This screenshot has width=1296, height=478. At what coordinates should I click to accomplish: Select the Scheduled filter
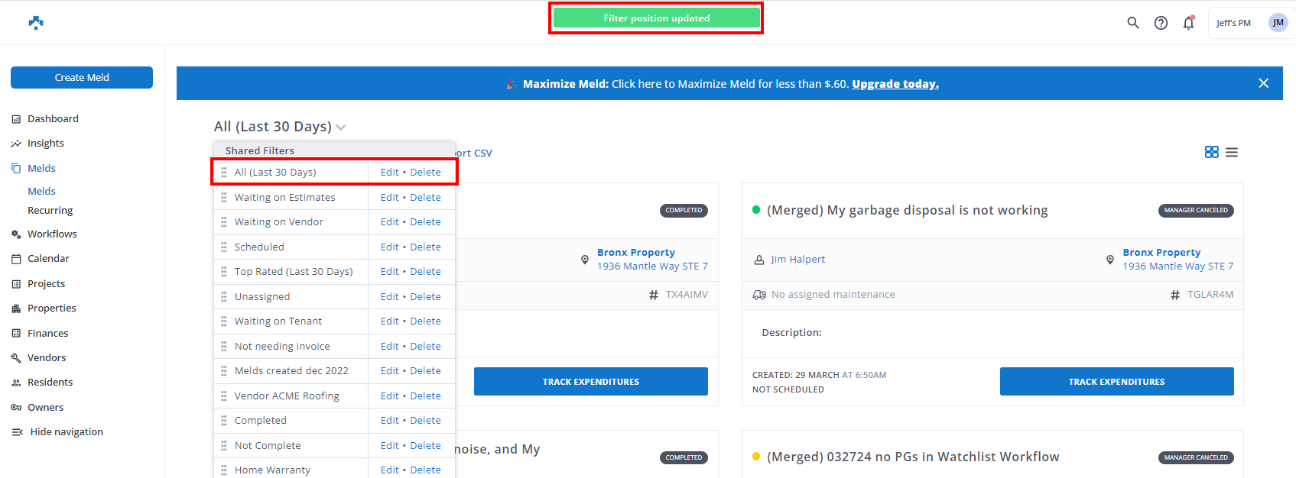tap(259, 247)
